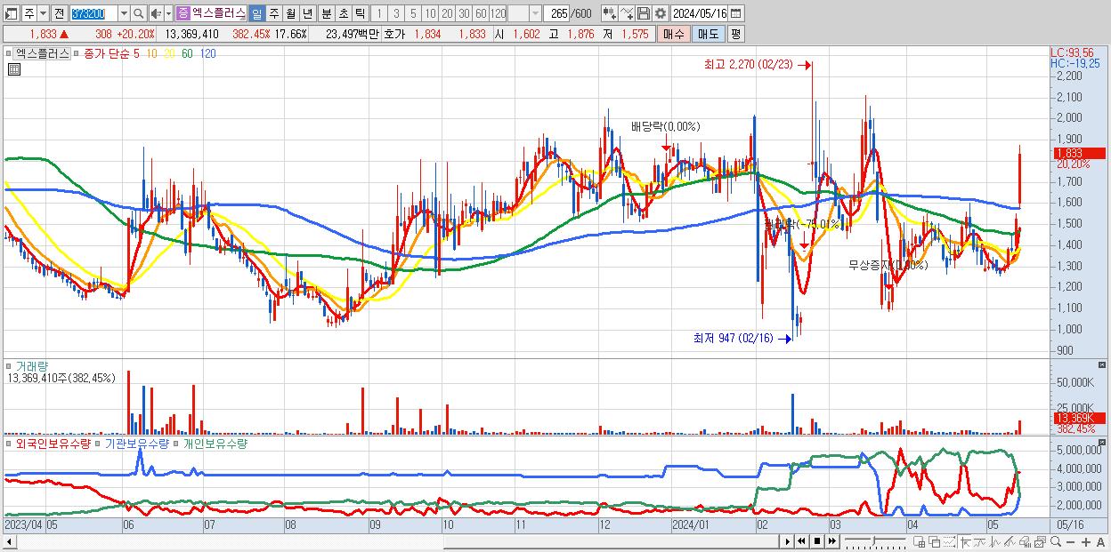The image size is (1111, 552).
Task: Click the chart window copy icon at bottom
Action: (1040, 542)
